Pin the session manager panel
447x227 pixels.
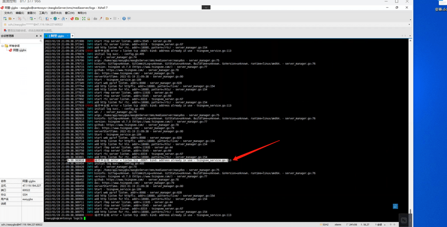(37, 36)
